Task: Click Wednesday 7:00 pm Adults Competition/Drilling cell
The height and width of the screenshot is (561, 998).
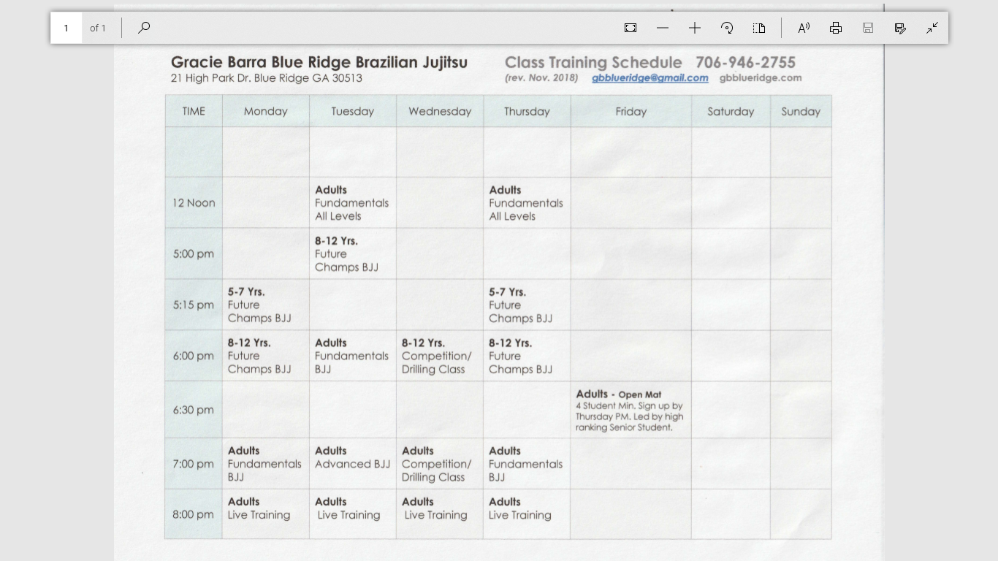Action: [440, 464]
